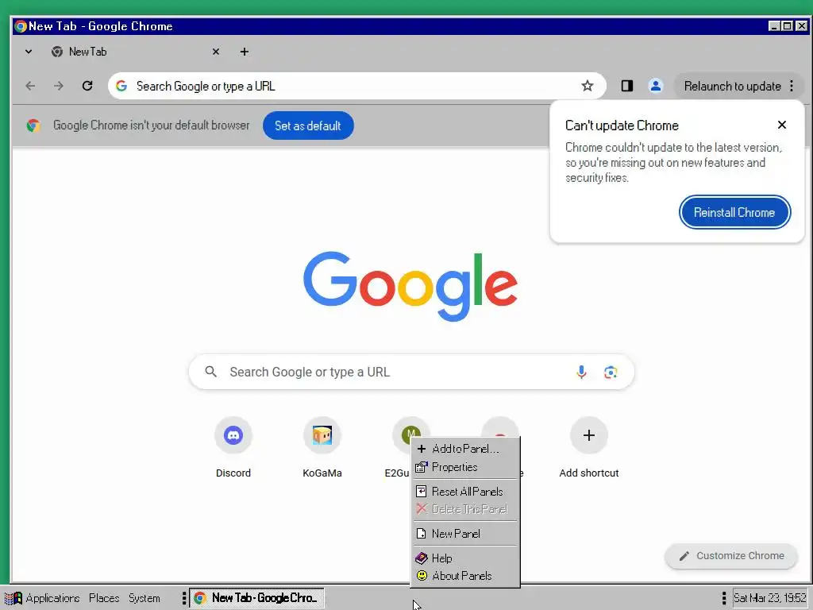
Task: Open the profile avatar icon
Action: point(655,86)
